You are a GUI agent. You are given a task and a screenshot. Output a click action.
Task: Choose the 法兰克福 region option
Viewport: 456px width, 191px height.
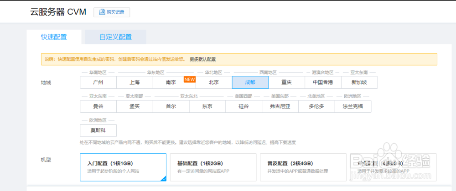pos(353,106)
